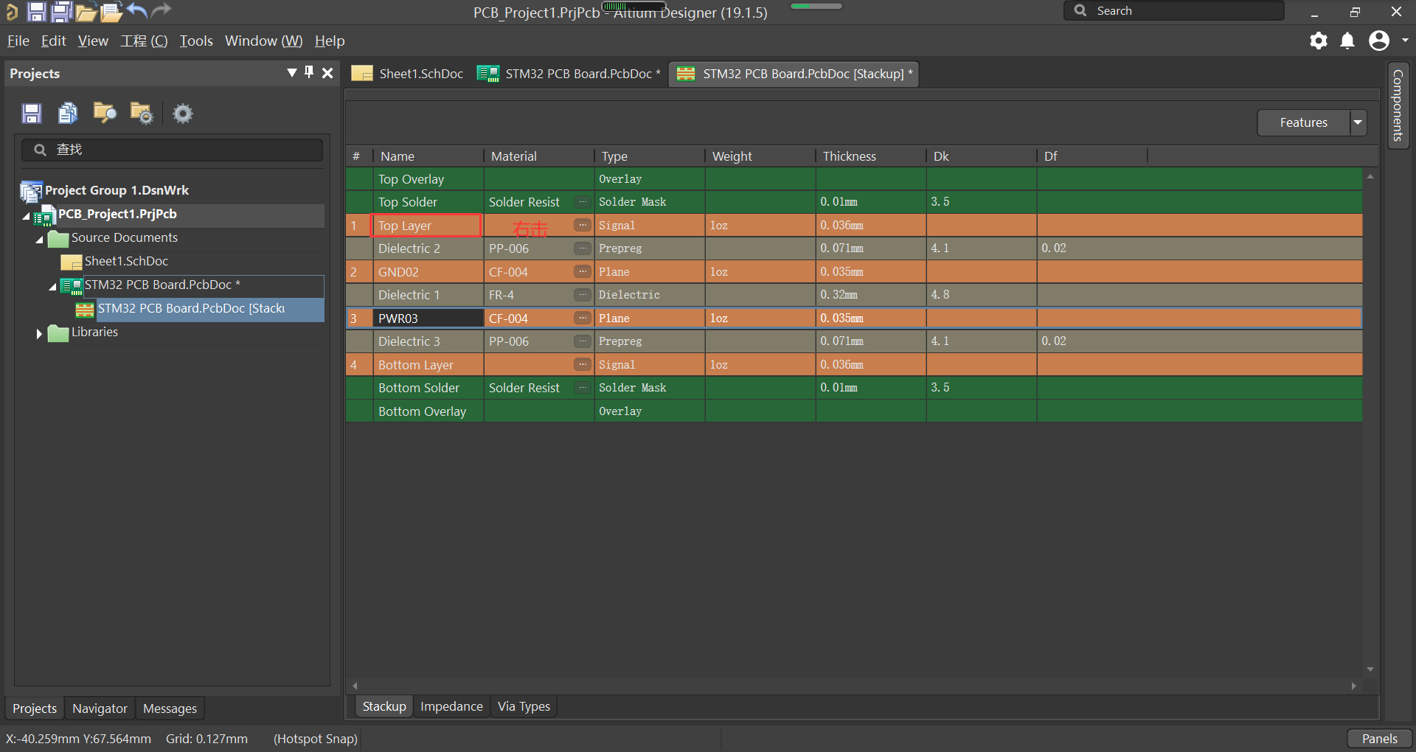Screen dimensions: 1416x752
Task: Open the 工程 (C) menu
Action: click(x=145, y=41)
